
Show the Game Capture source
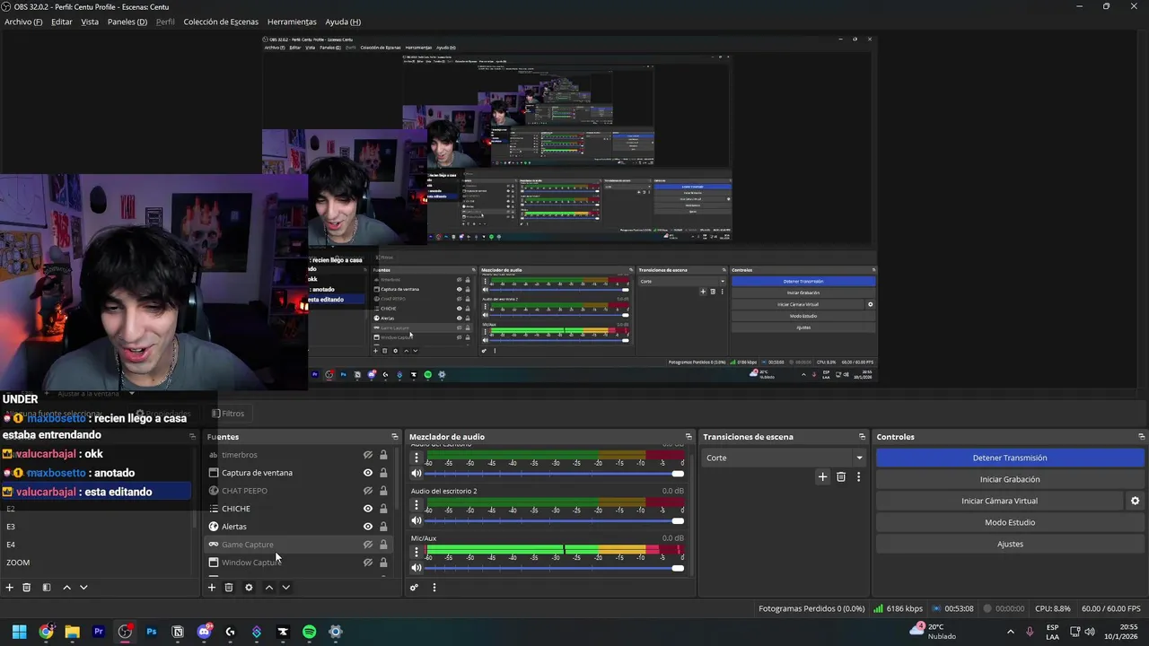367,545
